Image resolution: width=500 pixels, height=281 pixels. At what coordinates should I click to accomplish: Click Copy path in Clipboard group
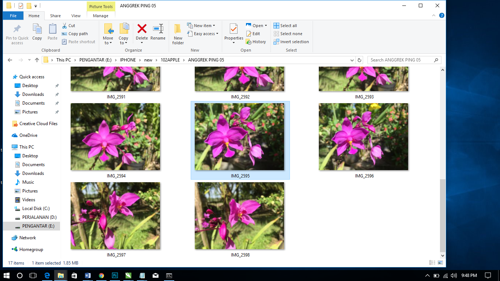click(x=75, y=34)
